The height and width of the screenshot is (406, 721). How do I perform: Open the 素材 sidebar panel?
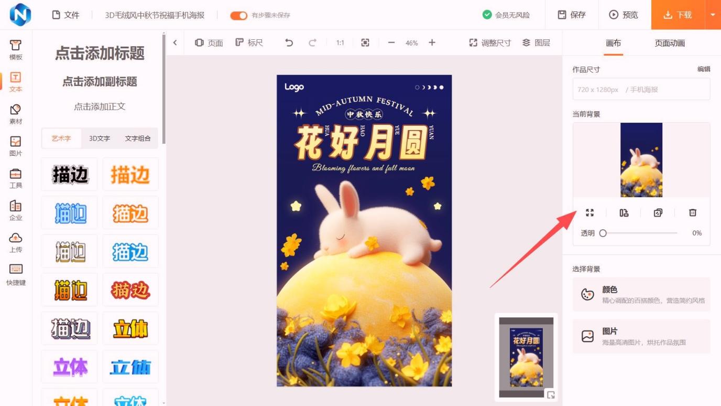click(16, 114)
